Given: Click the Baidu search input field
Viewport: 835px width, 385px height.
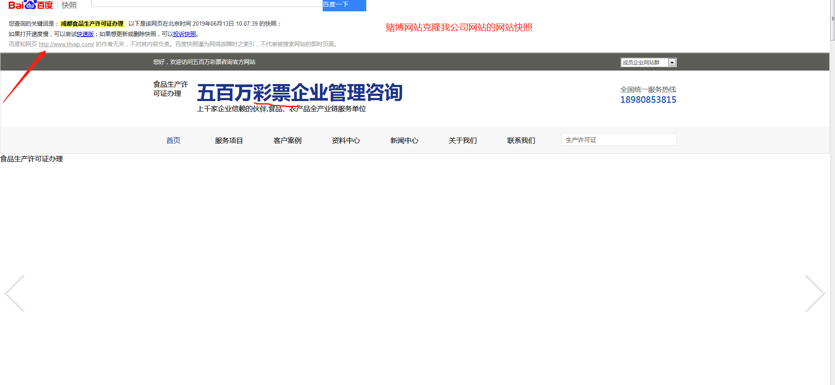Looking at the screenshot, I should [207, 3].
